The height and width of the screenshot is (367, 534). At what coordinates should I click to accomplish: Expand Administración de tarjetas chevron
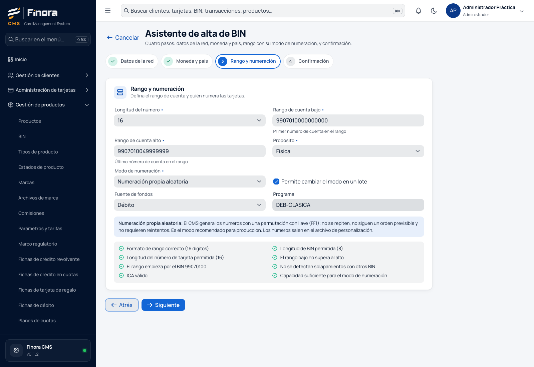87,90
